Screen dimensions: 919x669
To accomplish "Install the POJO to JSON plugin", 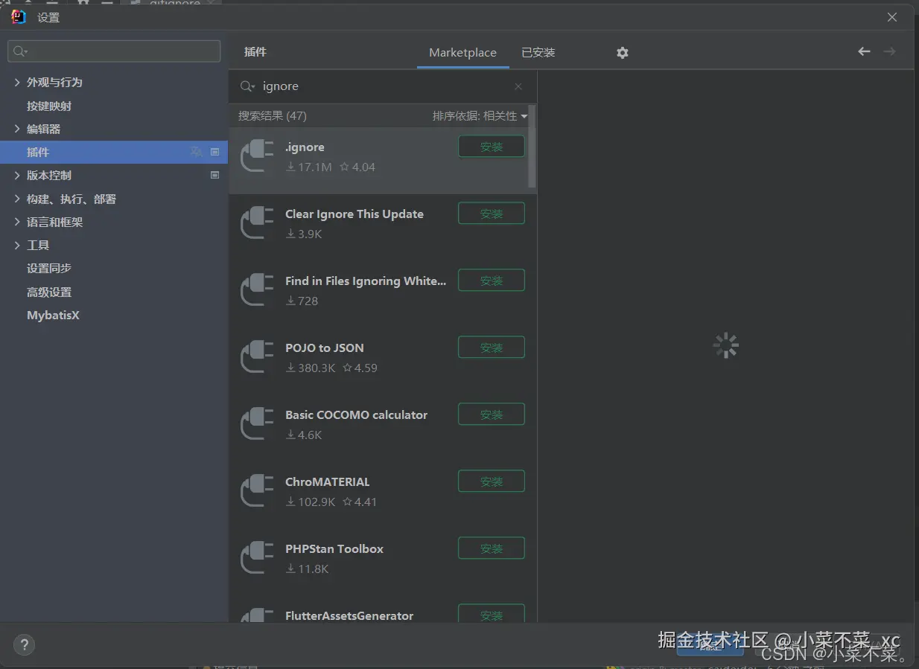I will click(x=492, y=348).
